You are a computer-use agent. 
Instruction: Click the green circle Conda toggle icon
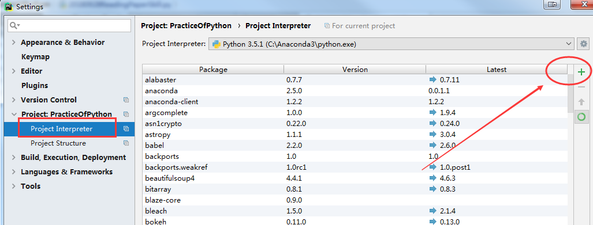[581, 117]
